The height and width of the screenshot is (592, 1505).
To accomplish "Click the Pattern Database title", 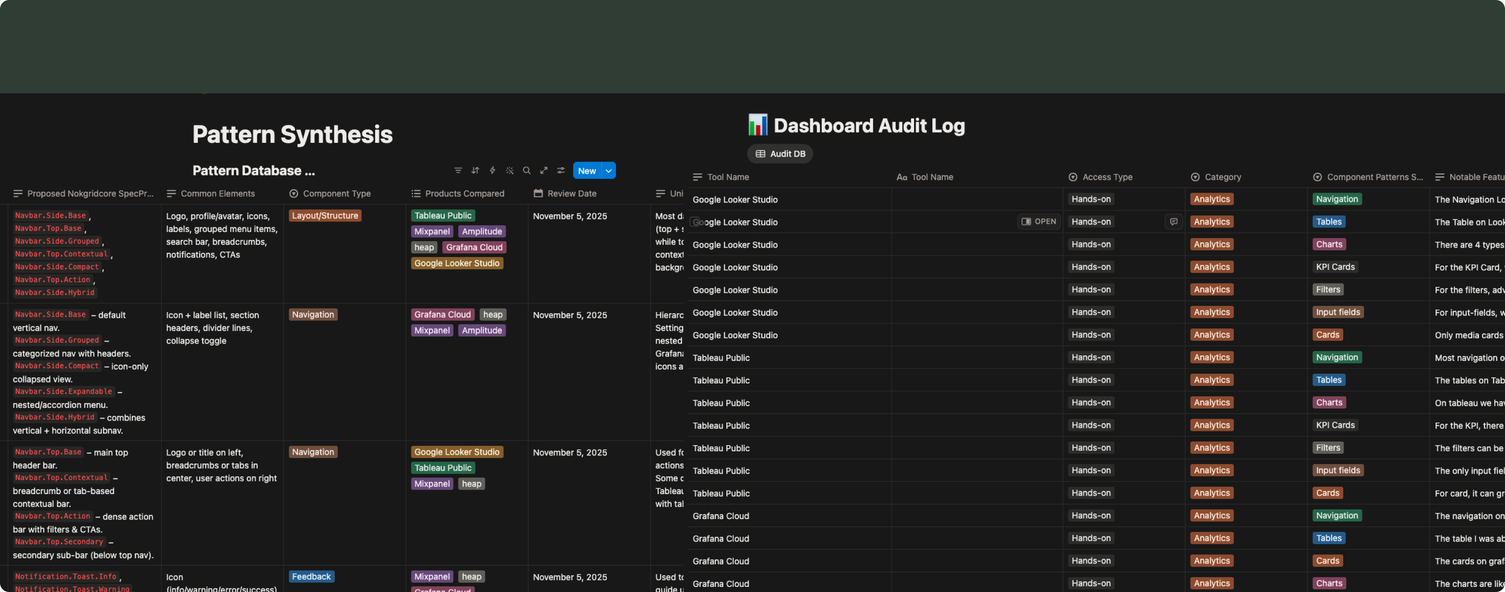I will click(x=254, y=170).
